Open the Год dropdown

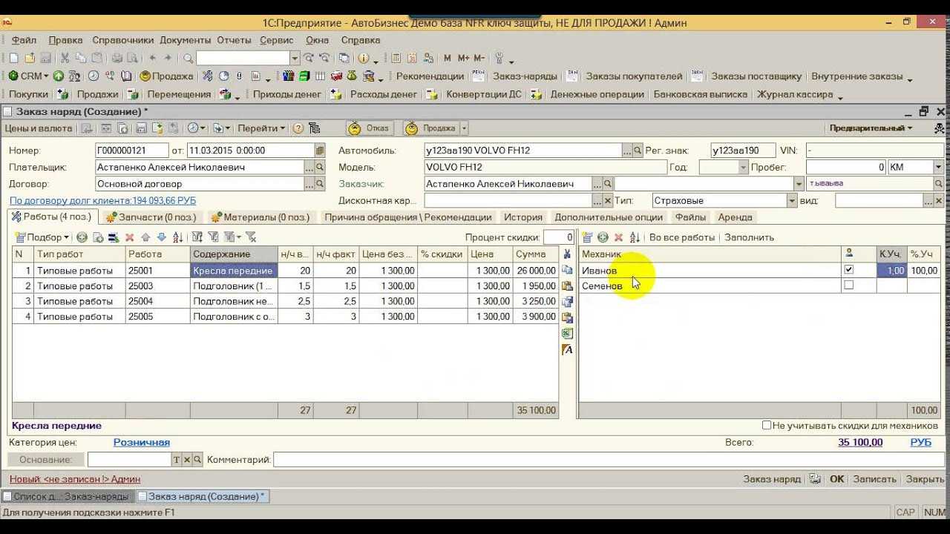(x=743, y=168)
